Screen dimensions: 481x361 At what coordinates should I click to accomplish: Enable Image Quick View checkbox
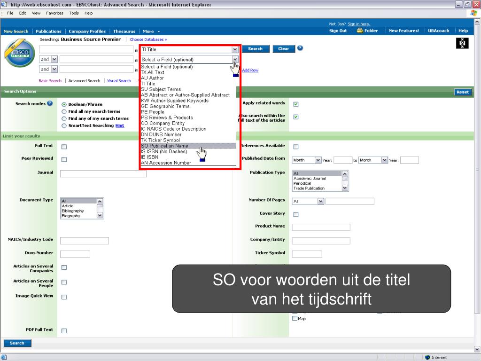[64, 297]
